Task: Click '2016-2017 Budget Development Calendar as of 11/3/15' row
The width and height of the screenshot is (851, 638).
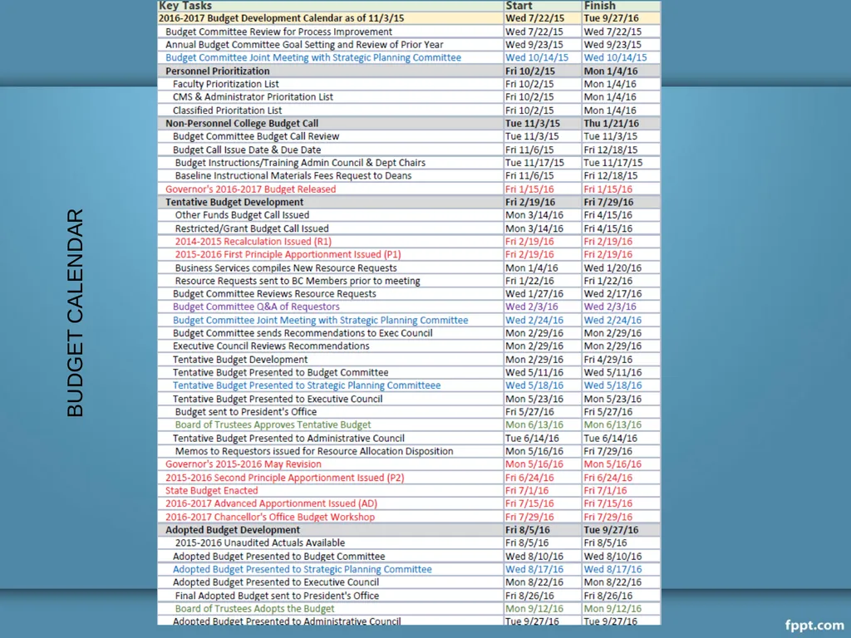Action: [x=409, y=18]
